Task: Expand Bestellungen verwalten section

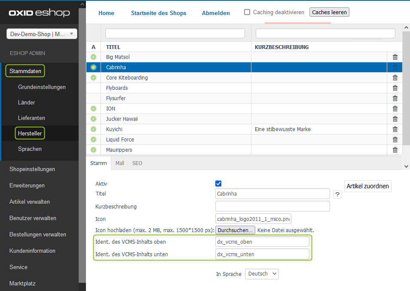Action: 38,235
